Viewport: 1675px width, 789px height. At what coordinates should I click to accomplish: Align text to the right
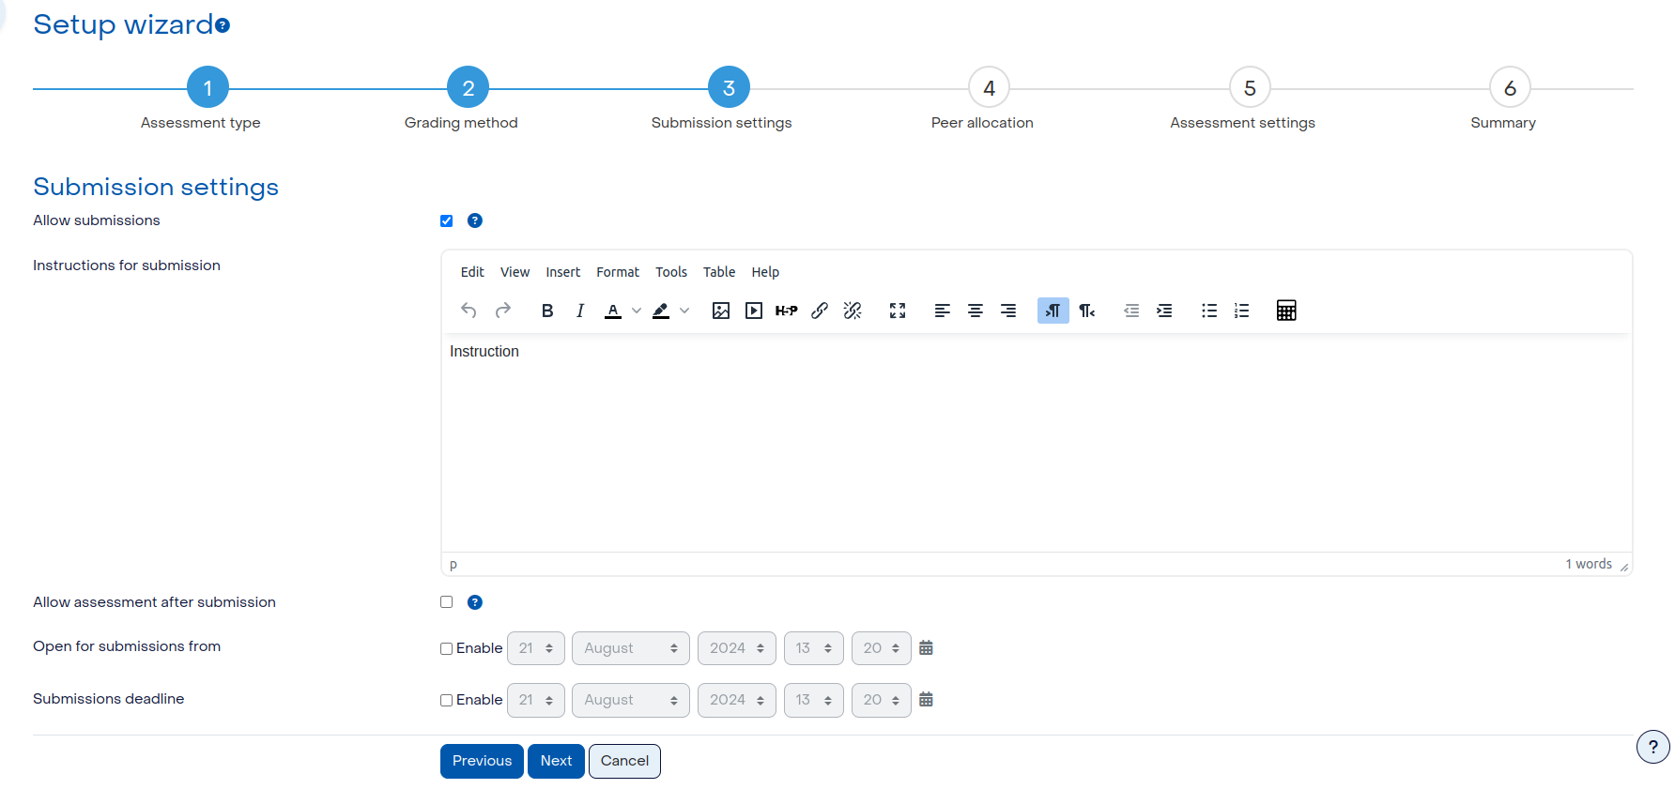coord(1008,311)
